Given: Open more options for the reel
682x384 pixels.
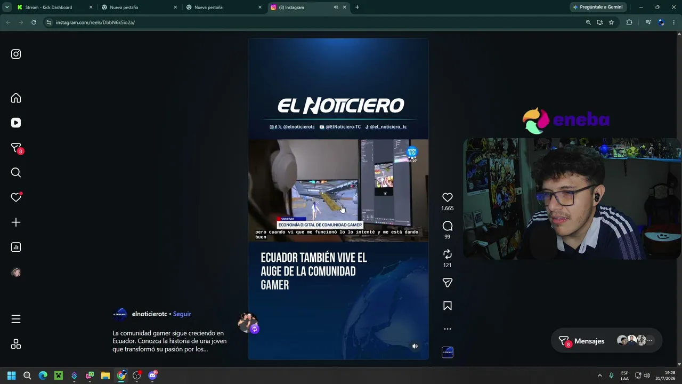Looking at the screenshot, I should (x=448, y=329).
